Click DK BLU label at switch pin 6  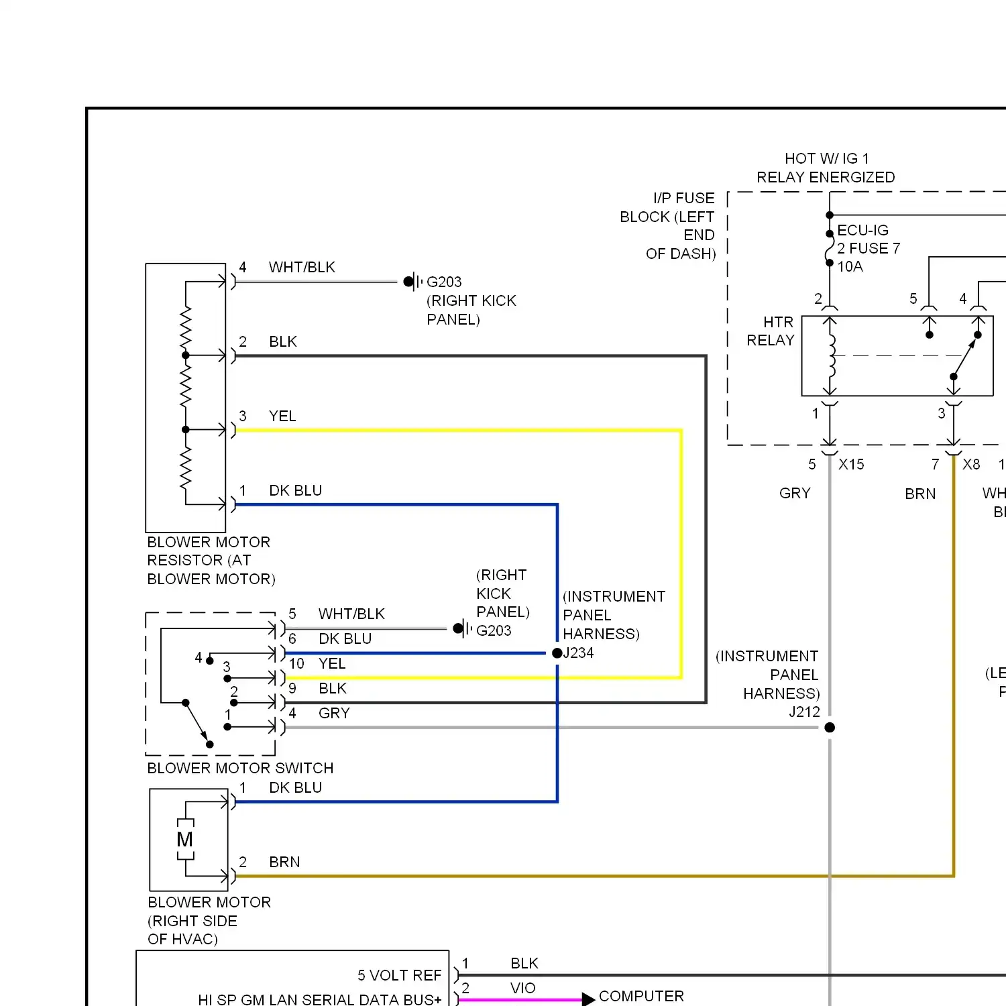pyautogui.click(x=345, y=638)
